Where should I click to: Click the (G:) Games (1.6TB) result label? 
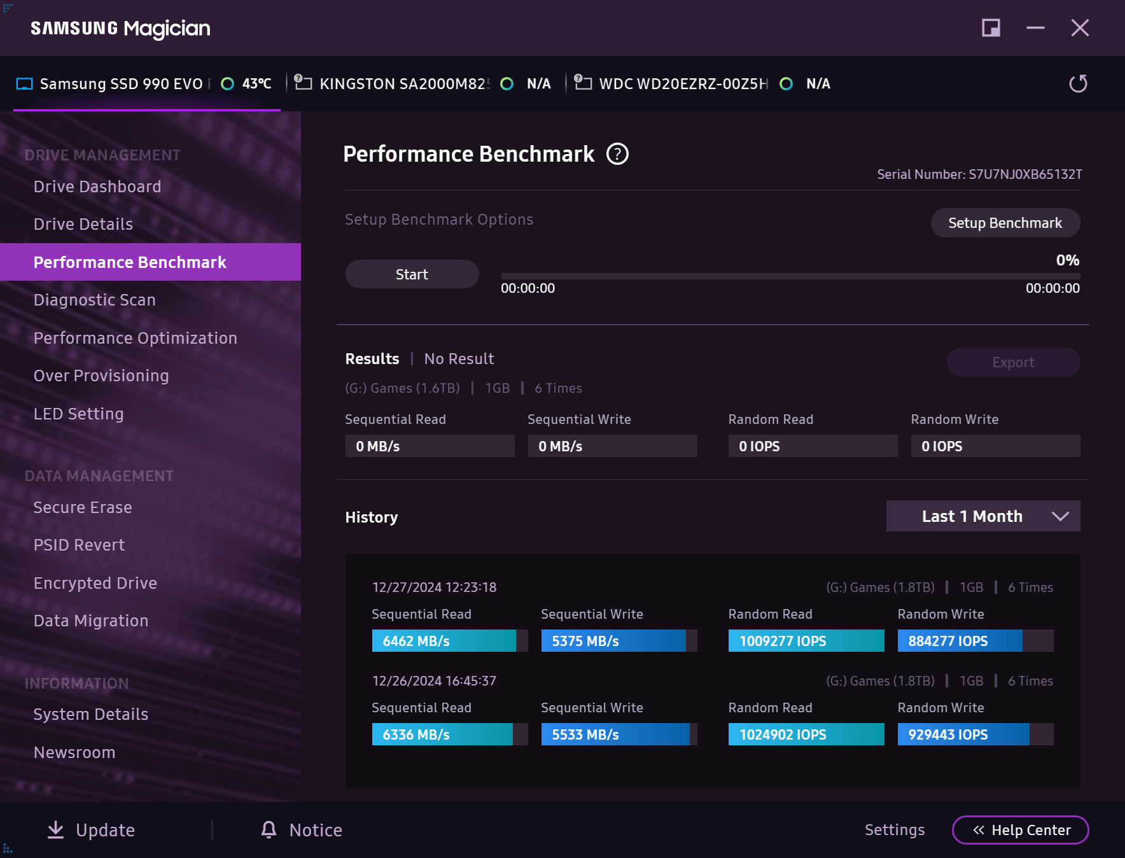point(402,388)
